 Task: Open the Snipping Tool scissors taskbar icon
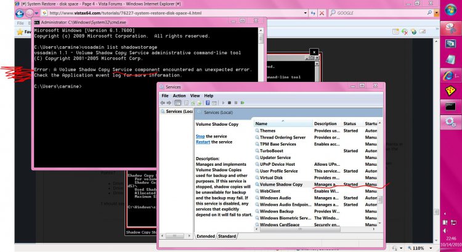tap(450, 28)
